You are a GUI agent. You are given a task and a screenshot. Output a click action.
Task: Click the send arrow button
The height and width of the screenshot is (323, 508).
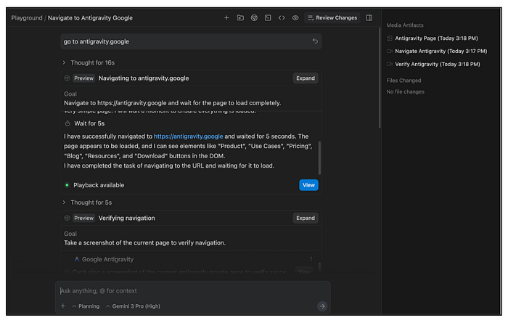click(x=322, y=306)
